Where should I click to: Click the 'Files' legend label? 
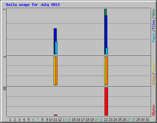153,25
